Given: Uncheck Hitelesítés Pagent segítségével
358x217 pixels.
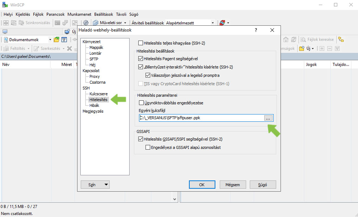Looking at the screenshot, I should pyautogui.click(x=141, y=59).
